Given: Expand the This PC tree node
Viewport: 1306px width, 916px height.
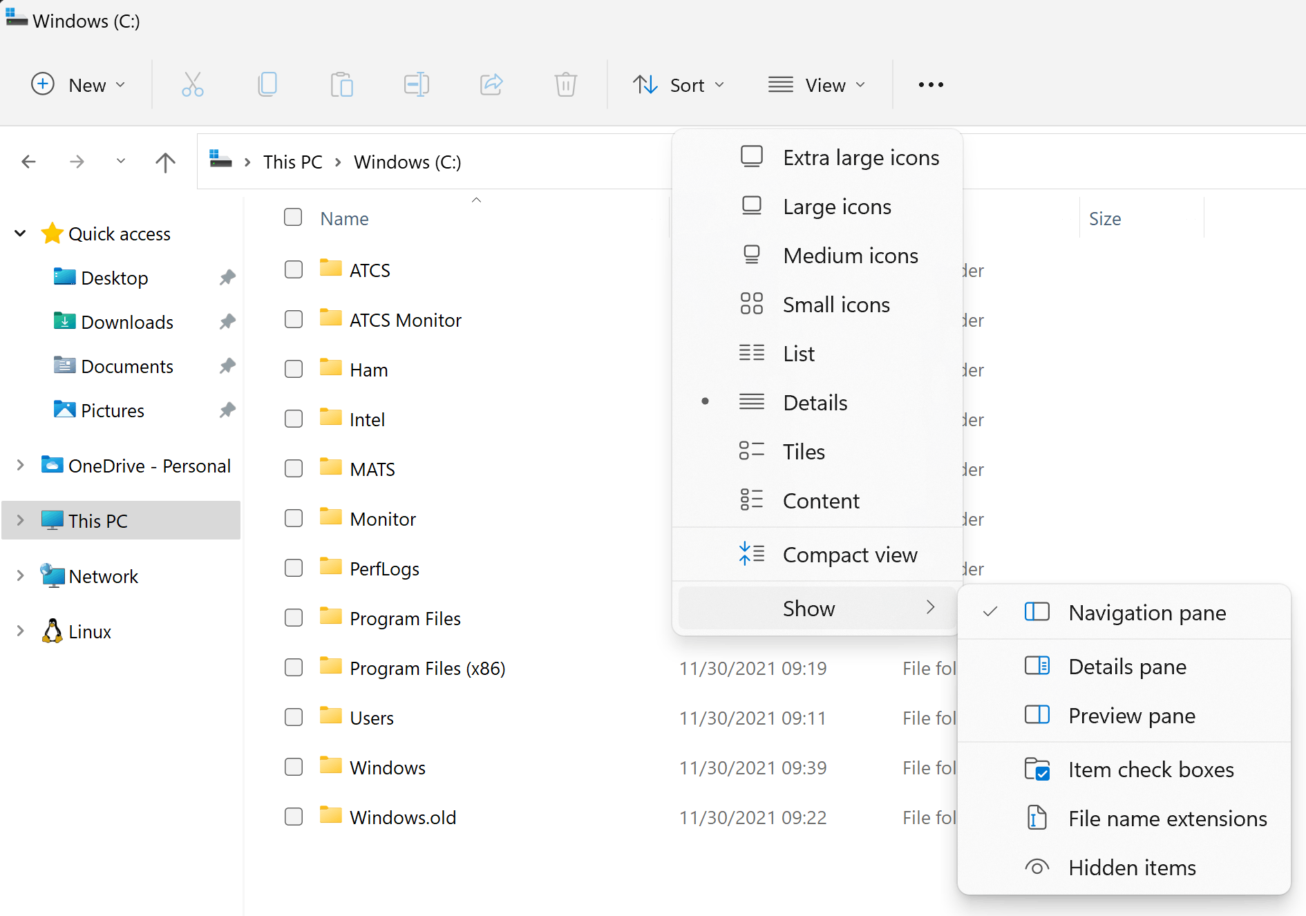Looking at the screenshot, I should tap(21, 520).
